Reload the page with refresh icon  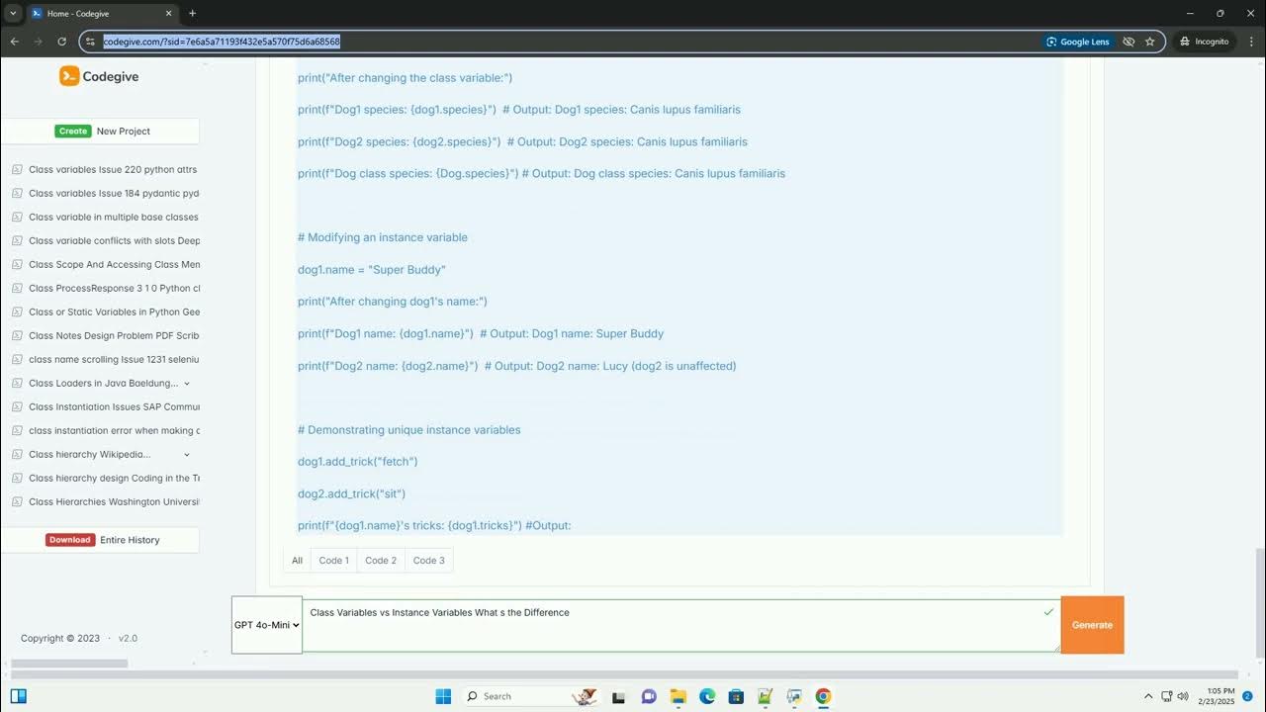click(61, 42)
